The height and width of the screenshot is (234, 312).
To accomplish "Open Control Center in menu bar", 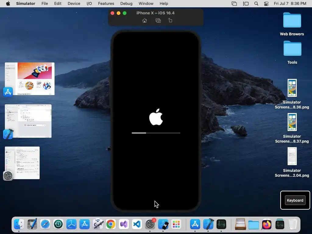I will pyautogui.click(x=266, y=4).
